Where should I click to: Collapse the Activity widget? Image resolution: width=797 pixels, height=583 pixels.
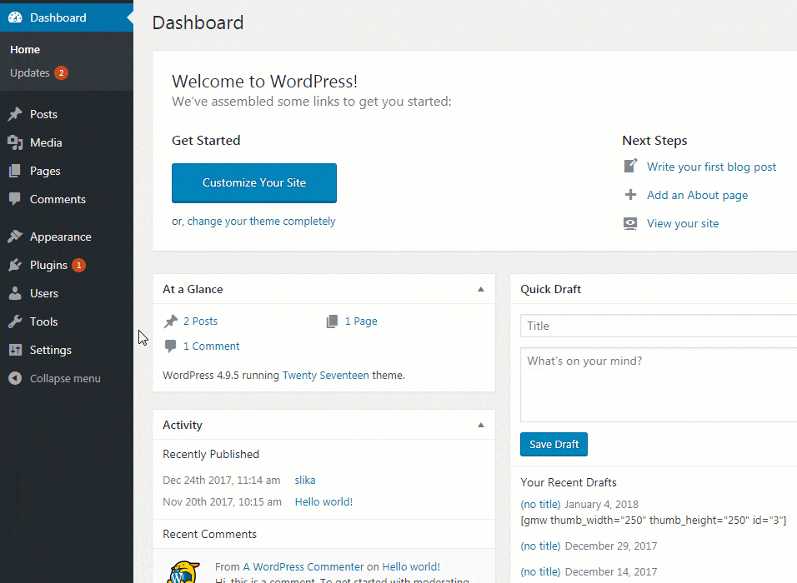pyautogui.click(x=481, y=425)
